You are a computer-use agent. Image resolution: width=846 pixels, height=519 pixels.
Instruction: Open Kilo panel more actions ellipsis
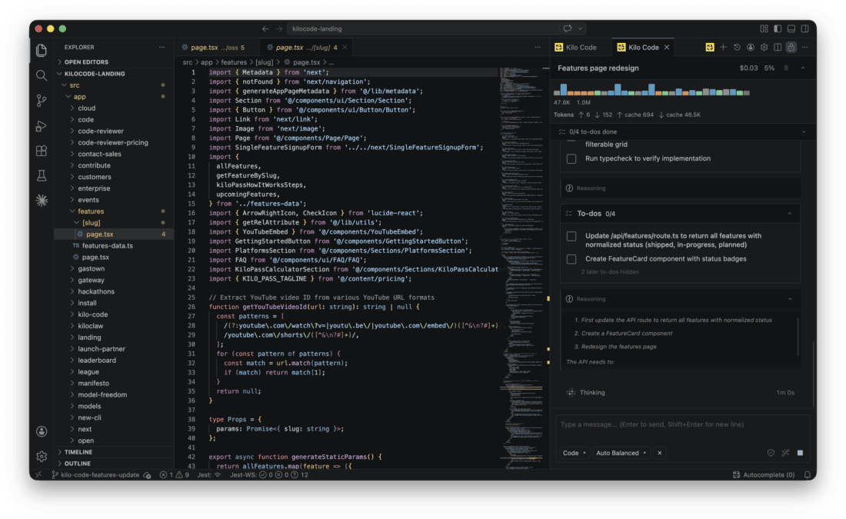click(x=804, y=48)
